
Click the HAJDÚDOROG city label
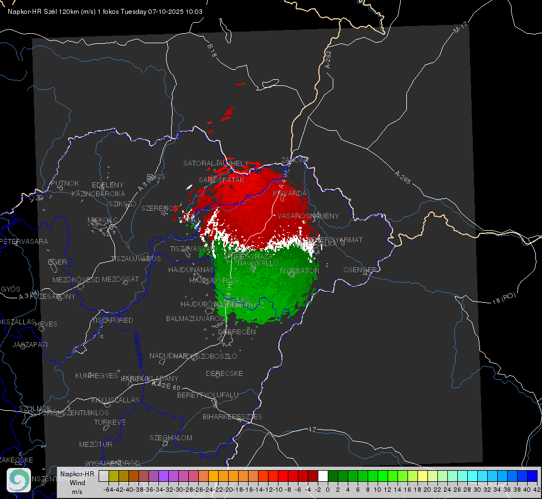tap(214, 280)
